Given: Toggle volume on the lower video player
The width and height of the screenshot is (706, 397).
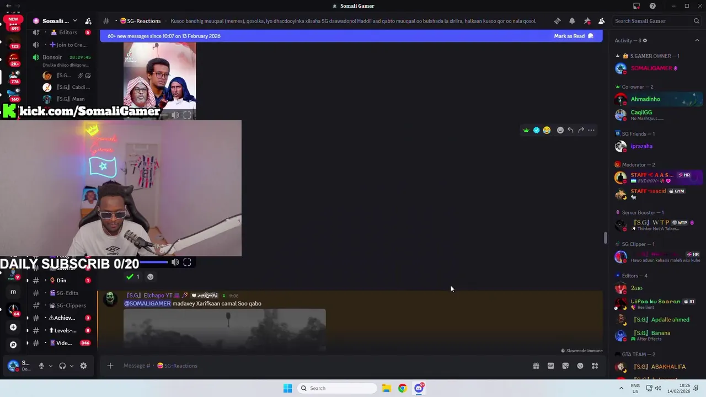Looking at the screenshot, I should click(x=175, y=262).
